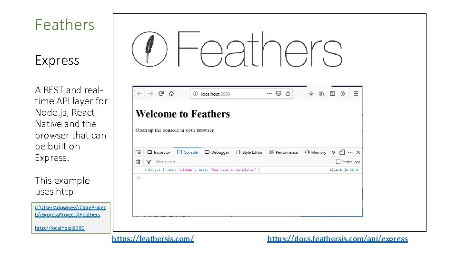Viewport: 457px width, 257px height.
Task: Bookmark this page with the star
Action: (288, 94)
